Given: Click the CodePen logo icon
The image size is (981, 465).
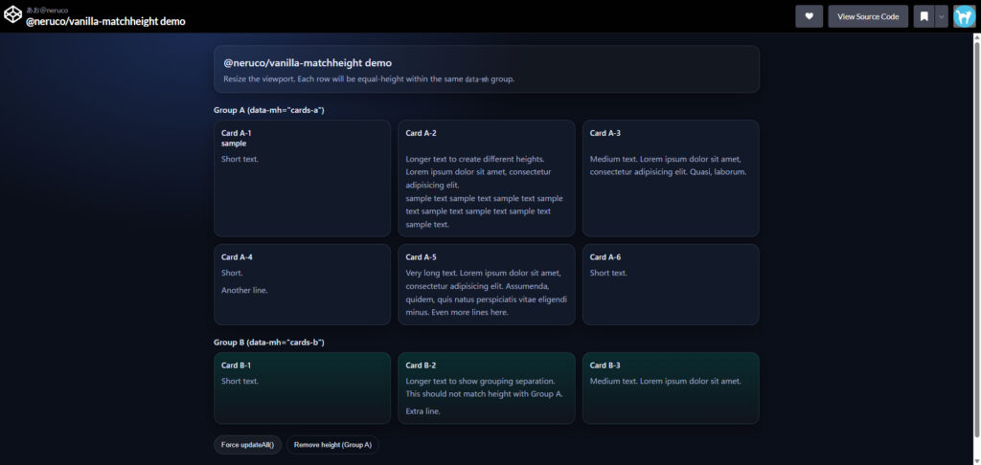Looking at the screenshot, I should click(13, 15).
